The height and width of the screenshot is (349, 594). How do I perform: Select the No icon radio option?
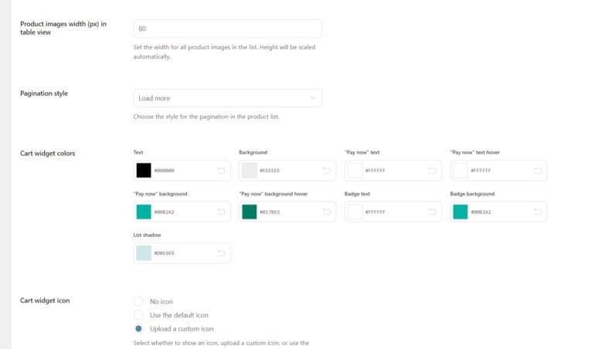pos(138,301)
